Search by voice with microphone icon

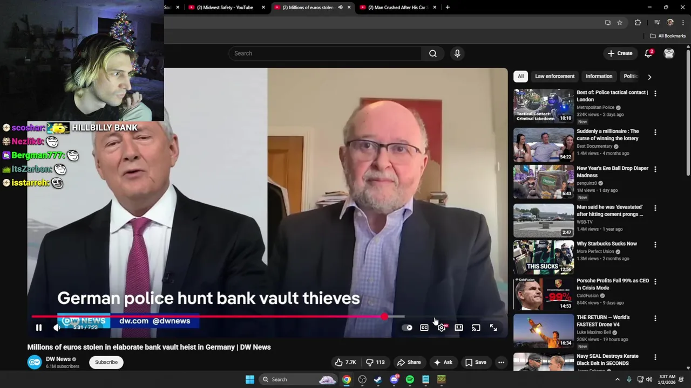click(x=457, y=53)
